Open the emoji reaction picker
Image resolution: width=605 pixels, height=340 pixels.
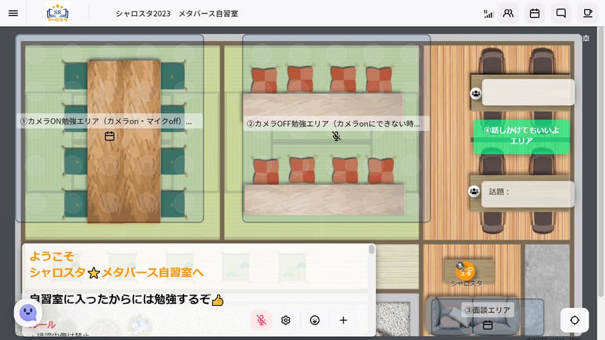coord(315,320)
